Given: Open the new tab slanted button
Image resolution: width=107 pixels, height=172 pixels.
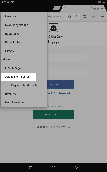Looking at the screenshot, I should [x=57, y=8].
